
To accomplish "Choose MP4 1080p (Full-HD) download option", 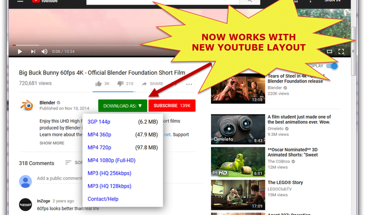I will (112, 161).
